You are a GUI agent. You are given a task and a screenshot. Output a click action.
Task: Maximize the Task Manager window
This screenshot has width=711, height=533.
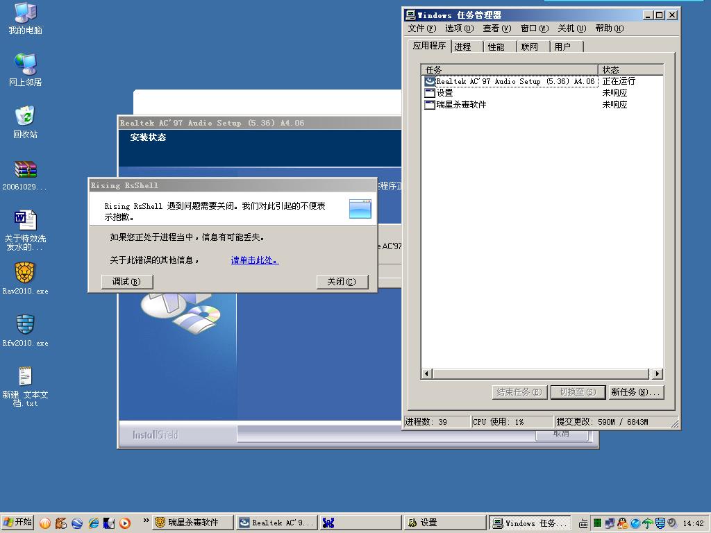tap(660, 15)
